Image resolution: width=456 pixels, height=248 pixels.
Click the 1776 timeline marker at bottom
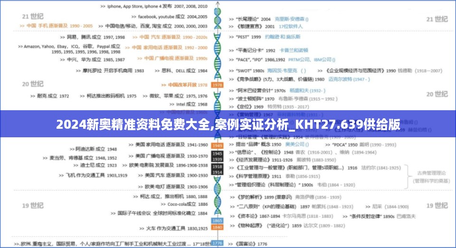coord(217,243)
